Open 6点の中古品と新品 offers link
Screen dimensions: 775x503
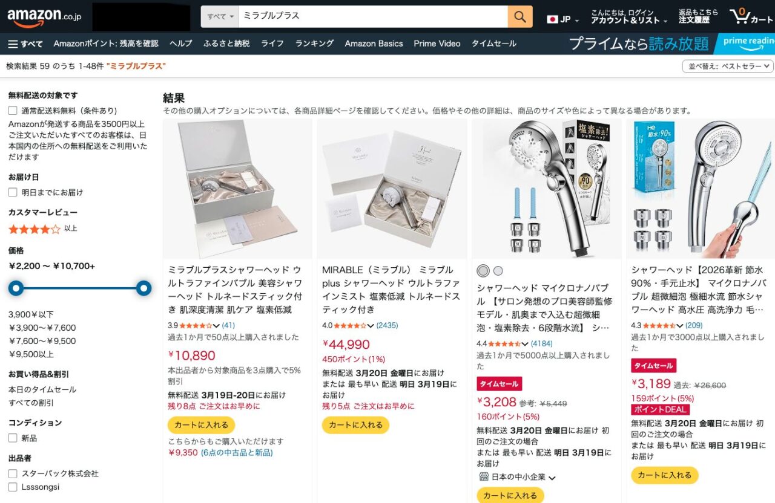pyautogui.click(x=237, y=453)
